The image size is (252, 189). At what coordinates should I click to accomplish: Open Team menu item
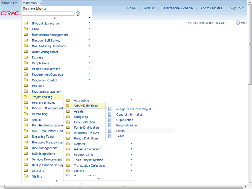click(x=120, y=136)
